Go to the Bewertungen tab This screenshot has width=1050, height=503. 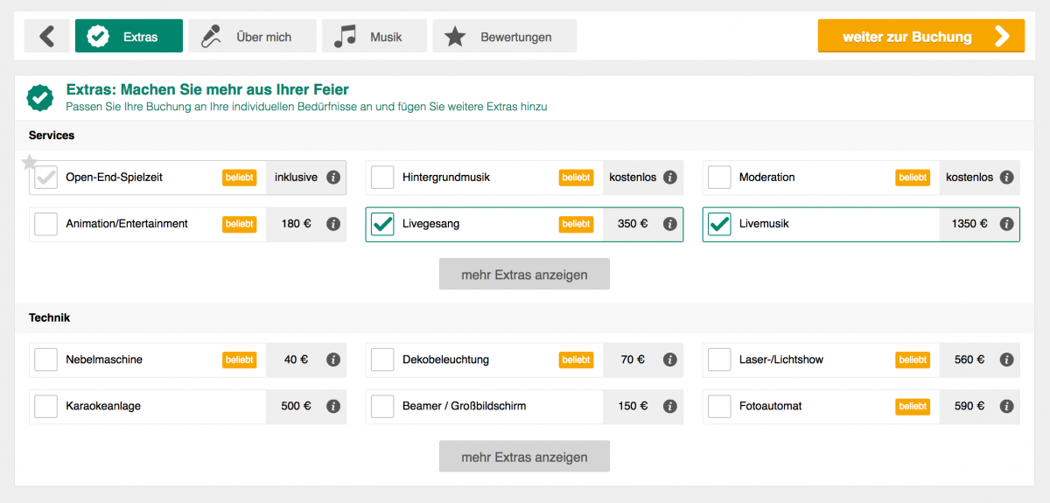click(x=505, y=36)
